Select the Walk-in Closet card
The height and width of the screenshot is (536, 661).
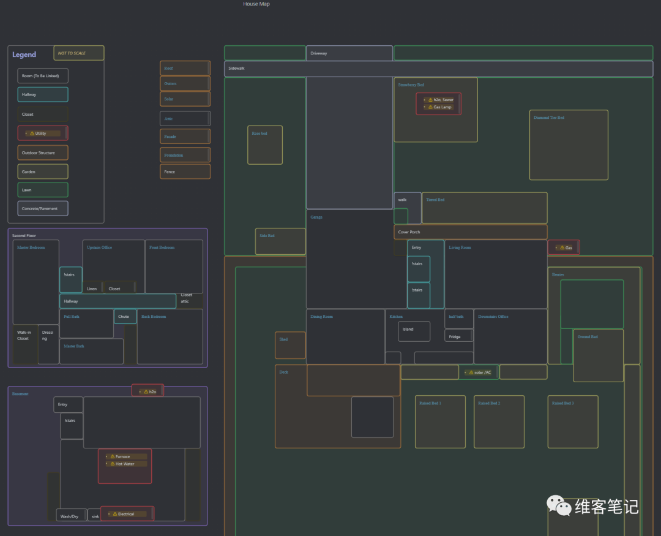25,344
